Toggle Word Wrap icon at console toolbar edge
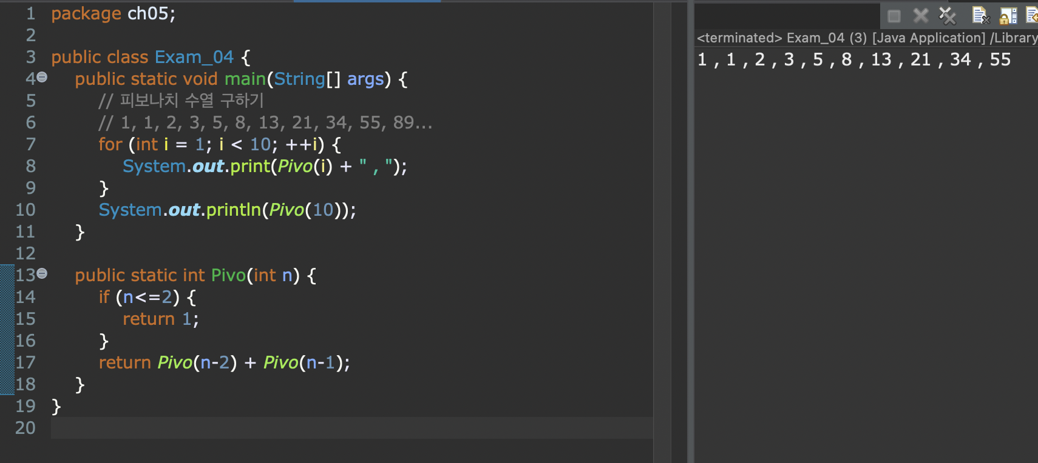1038x463 pixels. coord(1031,15)
